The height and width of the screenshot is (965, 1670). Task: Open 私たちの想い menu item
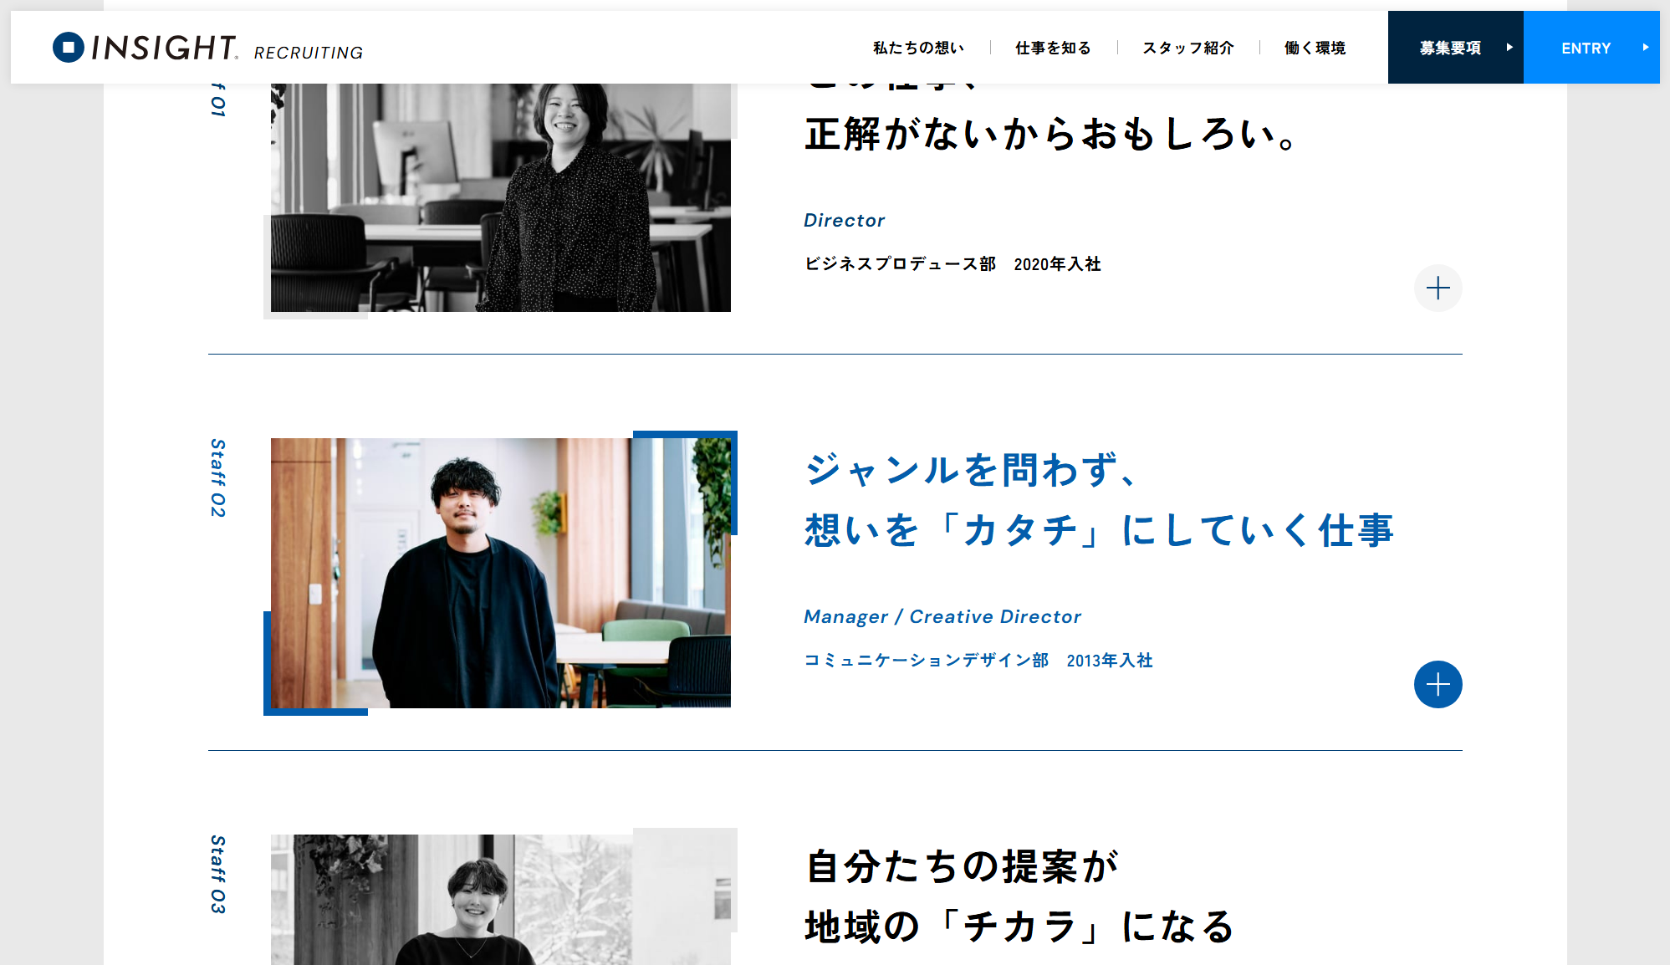coord(918,48)
